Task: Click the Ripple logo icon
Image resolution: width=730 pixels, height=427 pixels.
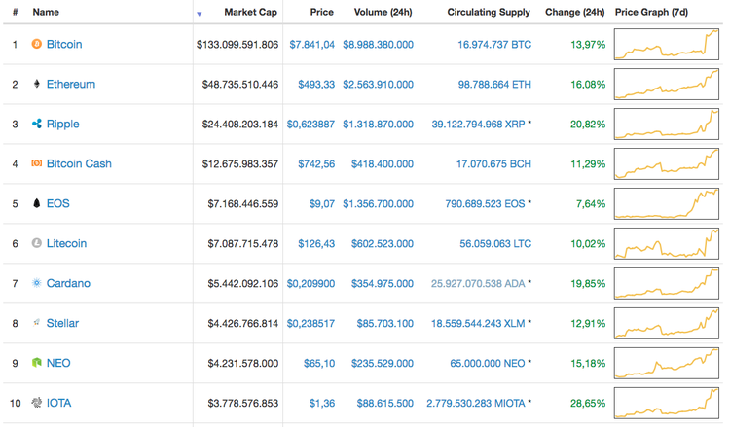Action: tap(37, 125)
